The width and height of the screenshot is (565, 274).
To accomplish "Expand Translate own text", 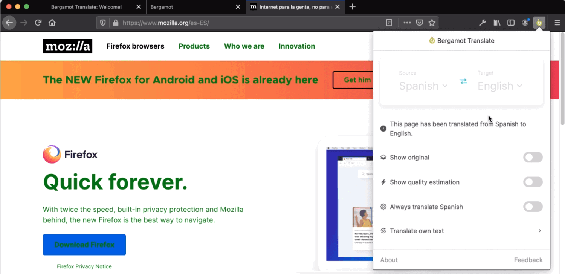I will click(461, 231).
